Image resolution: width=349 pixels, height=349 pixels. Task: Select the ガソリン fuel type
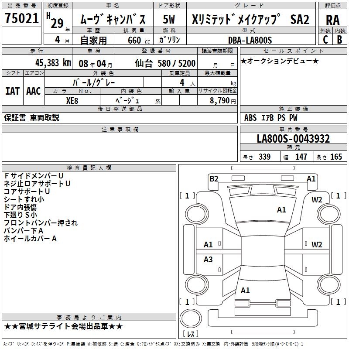tap(169, 40)
